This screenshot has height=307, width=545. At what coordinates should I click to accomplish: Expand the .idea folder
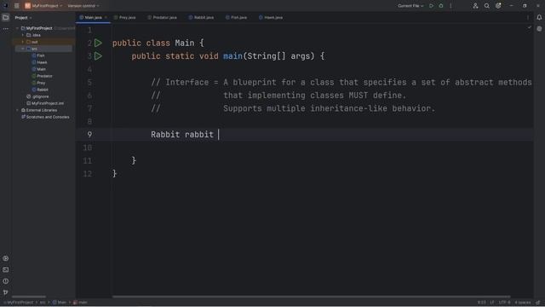[23, 35]
